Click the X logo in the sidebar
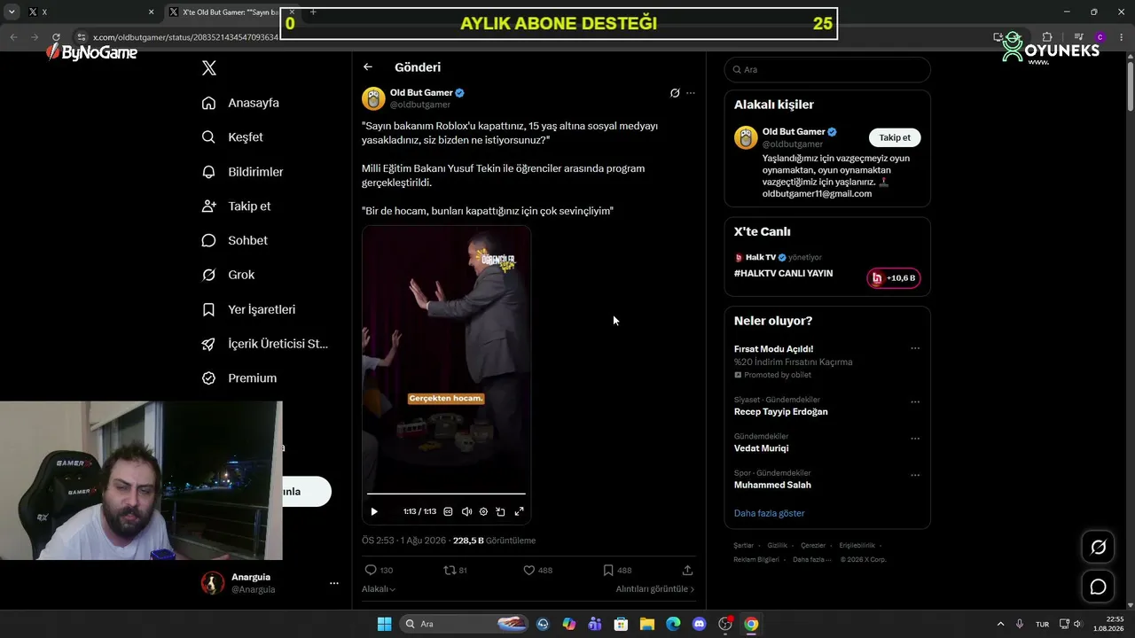1135x638 pixels. click(x=209, y=68)
